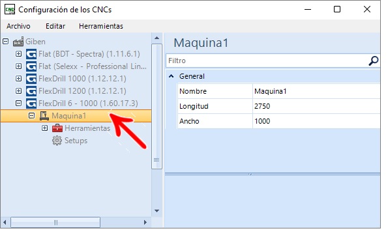The image size is (388, 235).
Task: Click the Longitud value field 2750
Action: click(316, 106)
